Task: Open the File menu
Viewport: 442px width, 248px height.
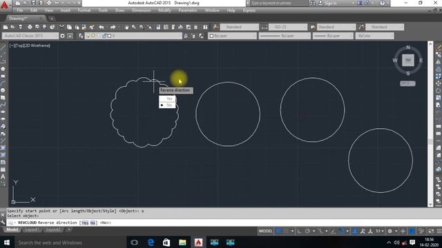Action: 20,10
